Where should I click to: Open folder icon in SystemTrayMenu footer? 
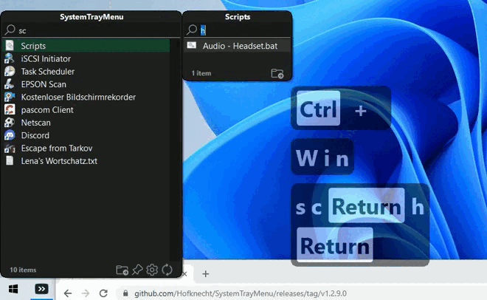pos(122,270)
